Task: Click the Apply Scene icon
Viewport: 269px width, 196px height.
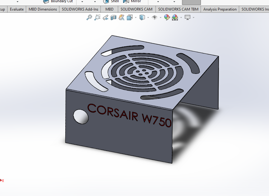Action: [x=175, y=18]
